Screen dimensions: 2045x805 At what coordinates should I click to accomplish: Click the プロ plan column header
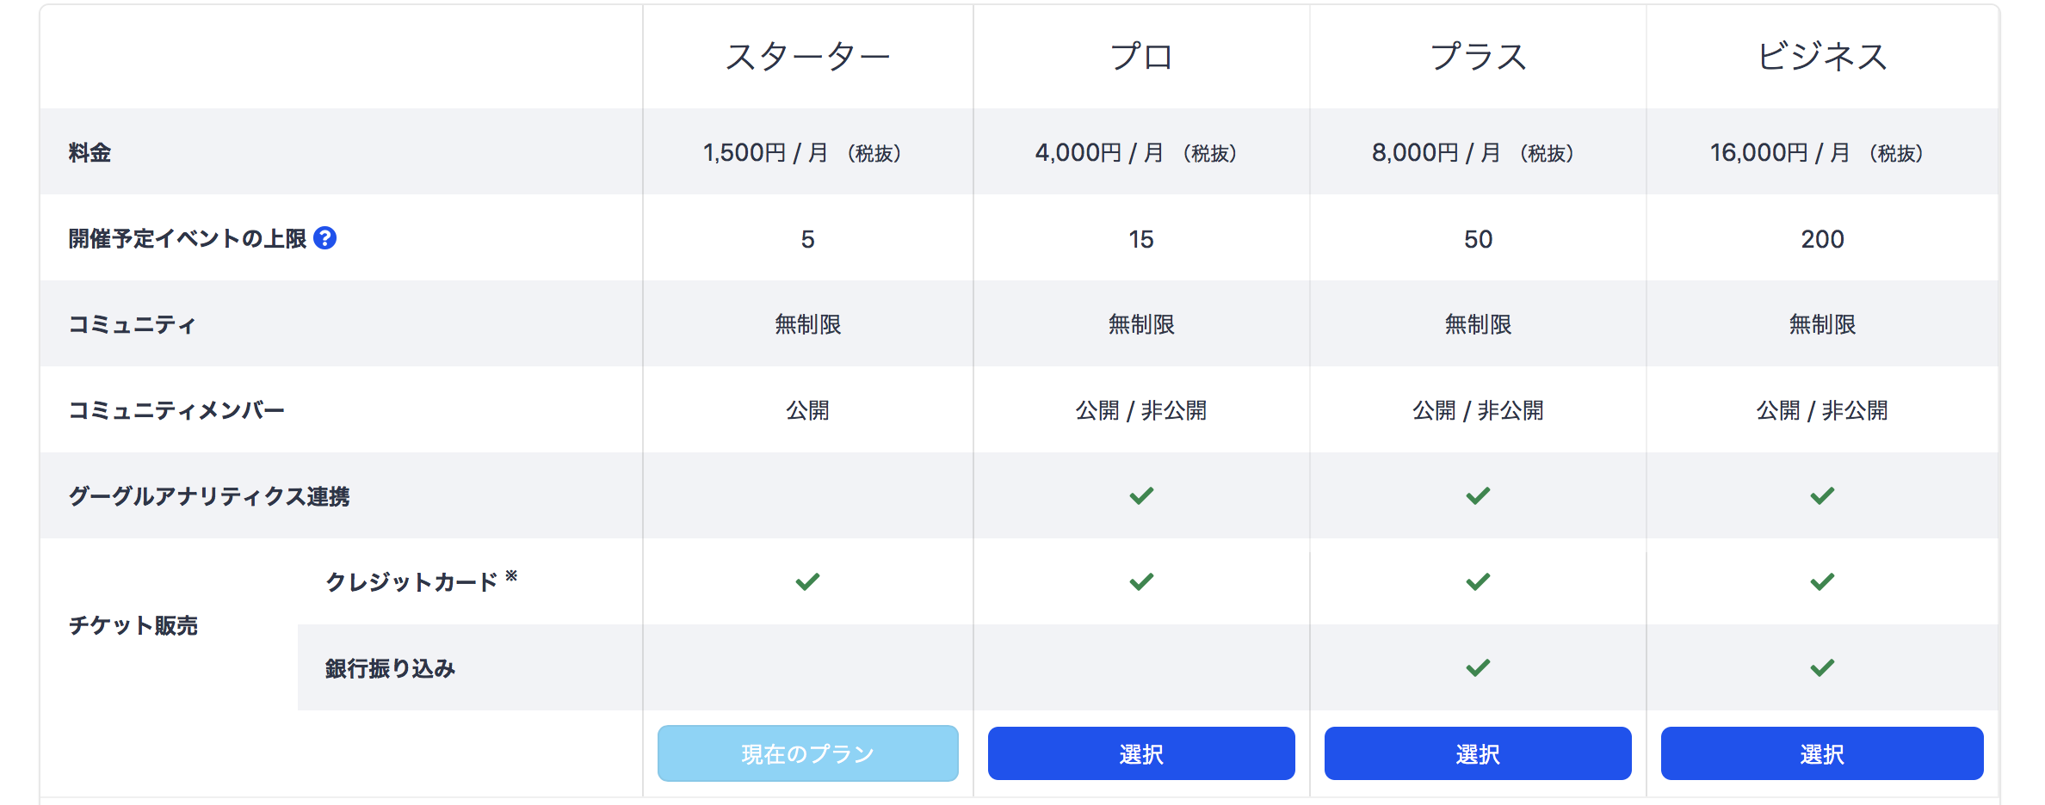(1141, 57)
